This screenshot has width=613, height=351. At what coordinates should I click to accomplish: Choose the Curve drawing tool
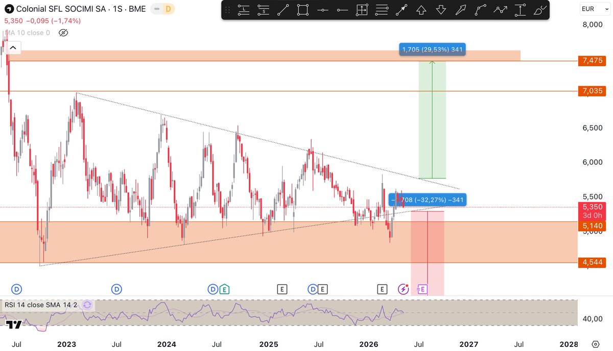coord(480,10)
